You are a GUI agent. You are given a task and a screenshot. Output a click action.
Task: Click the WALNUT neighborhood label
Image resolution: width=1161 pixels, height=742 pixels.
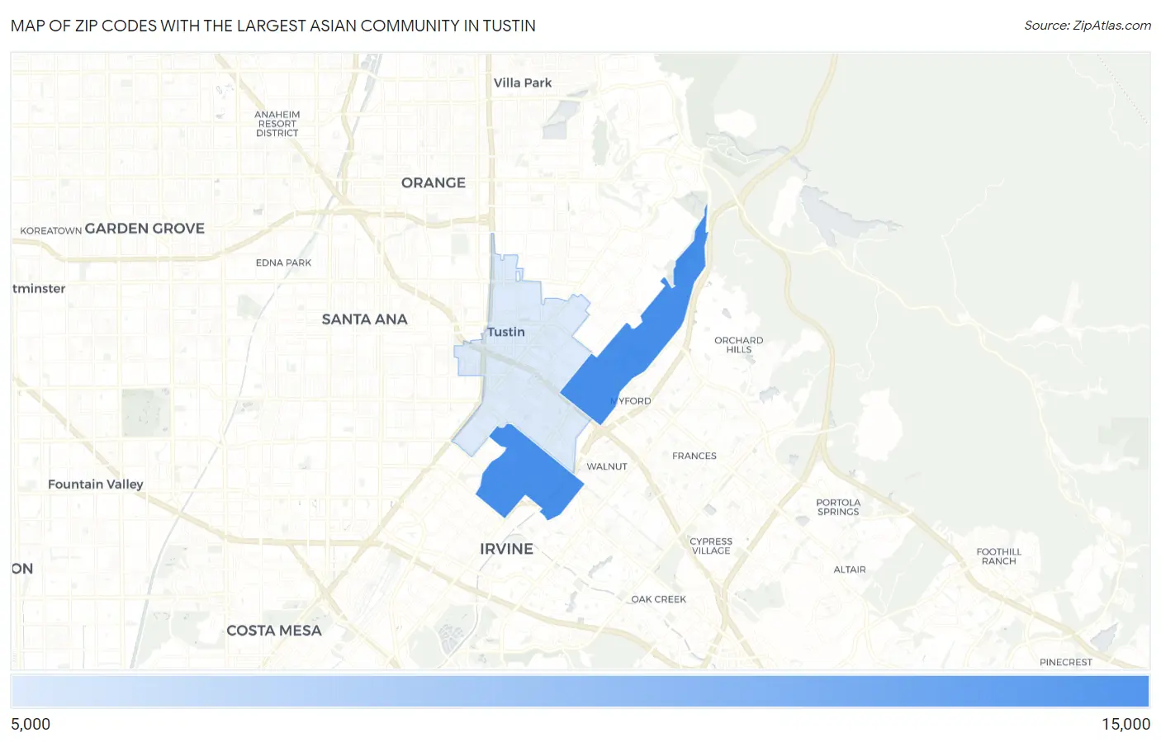point(607,467)
